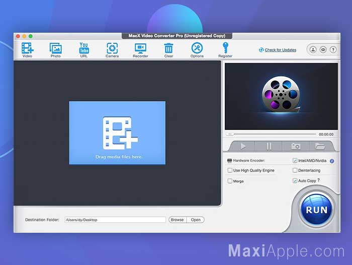Image resolution: width=352 pixels, height=265 pixels.
Task: Pause the preview playback
Action: (269, 146)
